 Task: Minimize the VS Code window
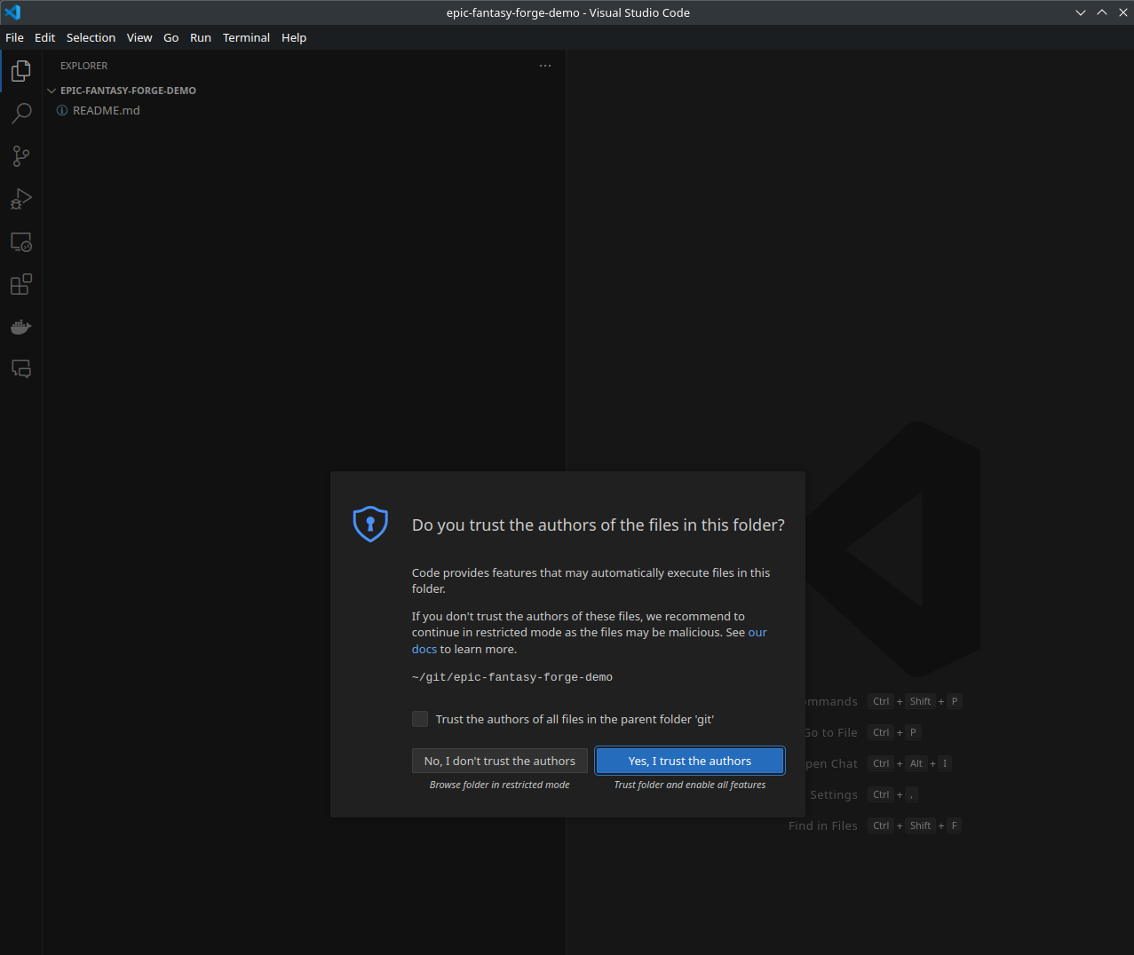point(1081,12)
